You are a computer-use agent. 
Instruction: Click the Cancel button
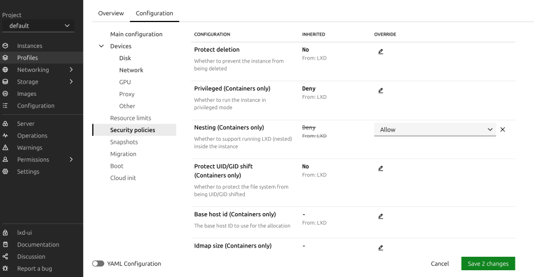coord(439,263)
